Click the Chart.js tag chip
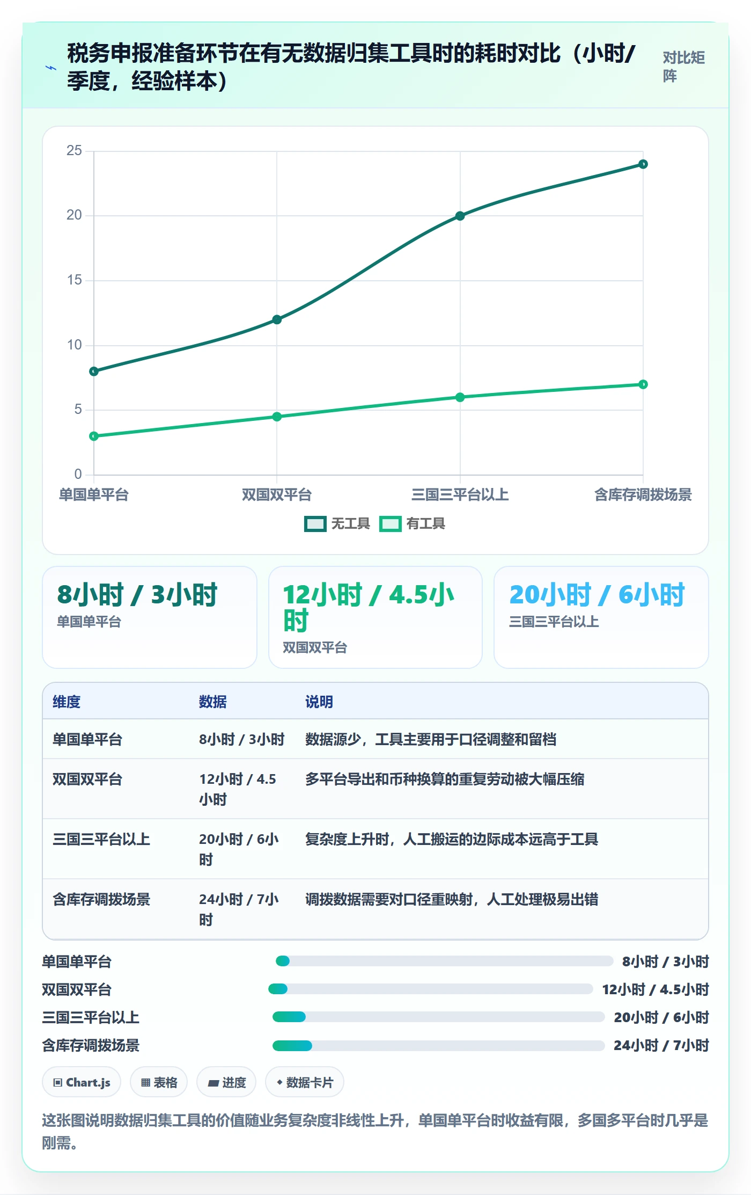The width and height of the screenshot is (751, 1195). (x=82, y=1082)
